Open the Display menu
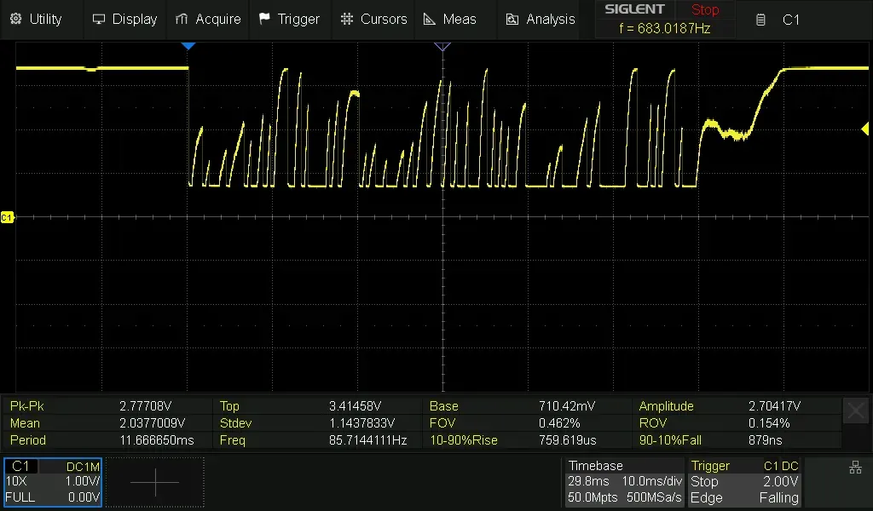 124,19
